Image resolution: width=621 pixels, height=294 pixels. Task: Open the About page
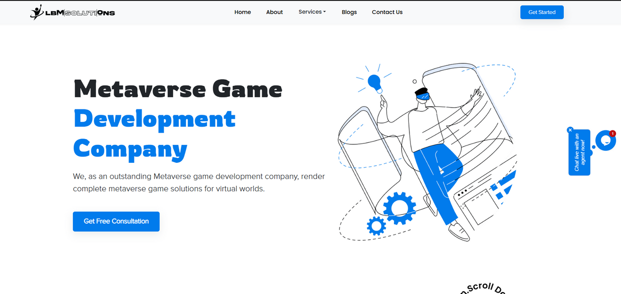(x=274, y=12)
